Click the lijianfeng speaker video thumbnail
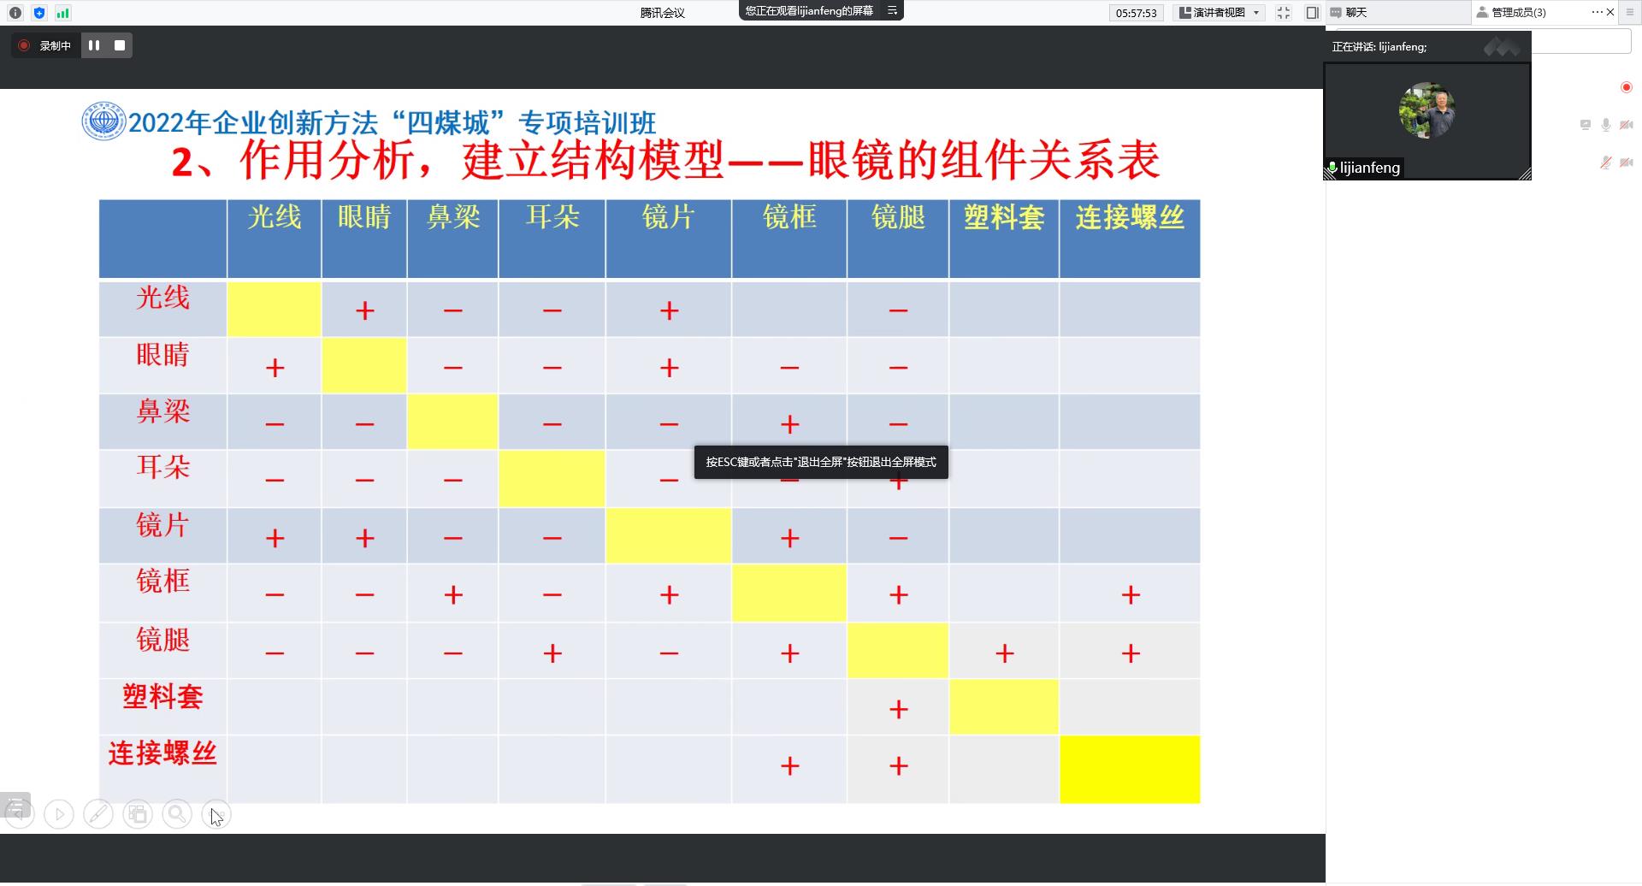 [x=1426, y=111]
